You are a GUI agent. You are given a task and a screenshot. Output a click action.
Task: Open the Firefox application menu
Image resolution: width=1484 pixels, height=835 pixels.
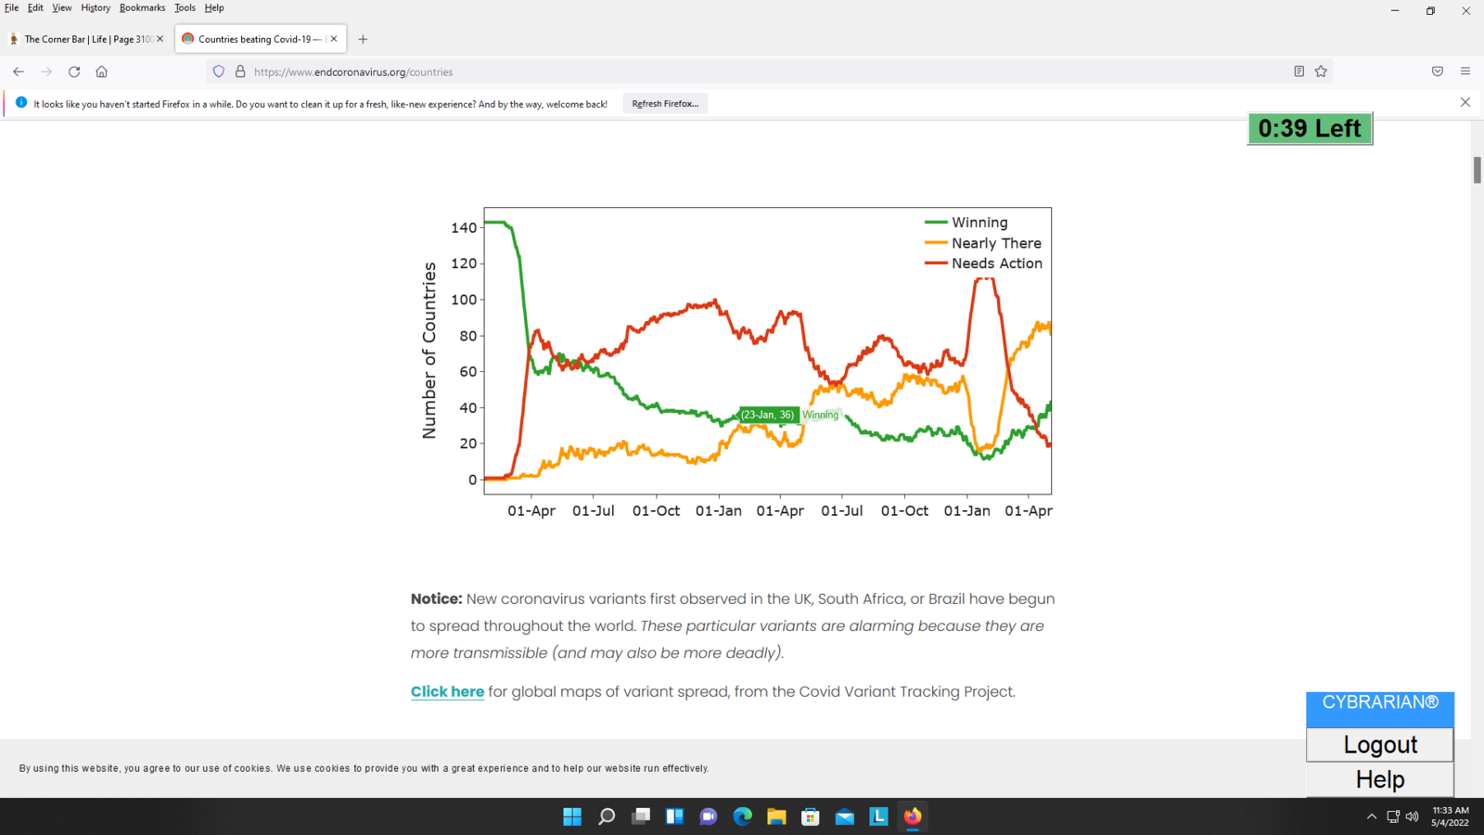coord(1465,71)
